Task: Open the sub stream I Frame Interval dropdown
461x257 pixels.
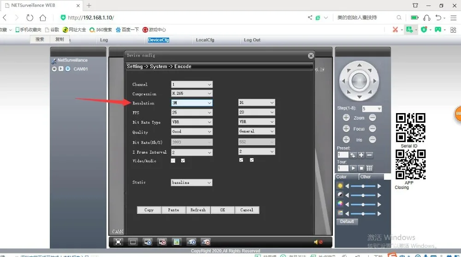Action: (x=256, y=152)
